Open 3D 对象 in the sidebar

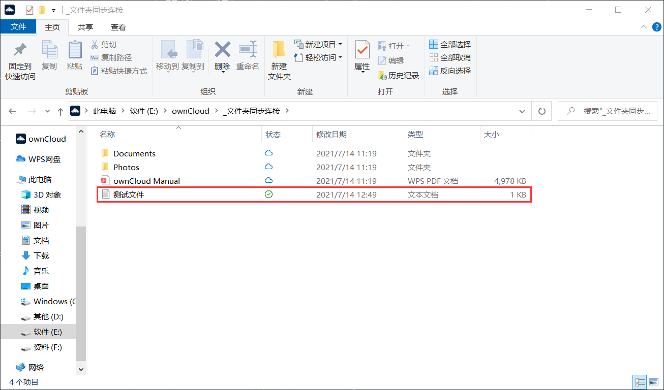pyautogui.click(x=42, y=194)
